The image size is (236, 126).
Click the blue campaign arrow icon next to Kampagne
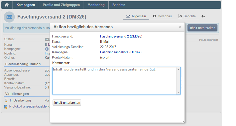click(x=47, y=49)
